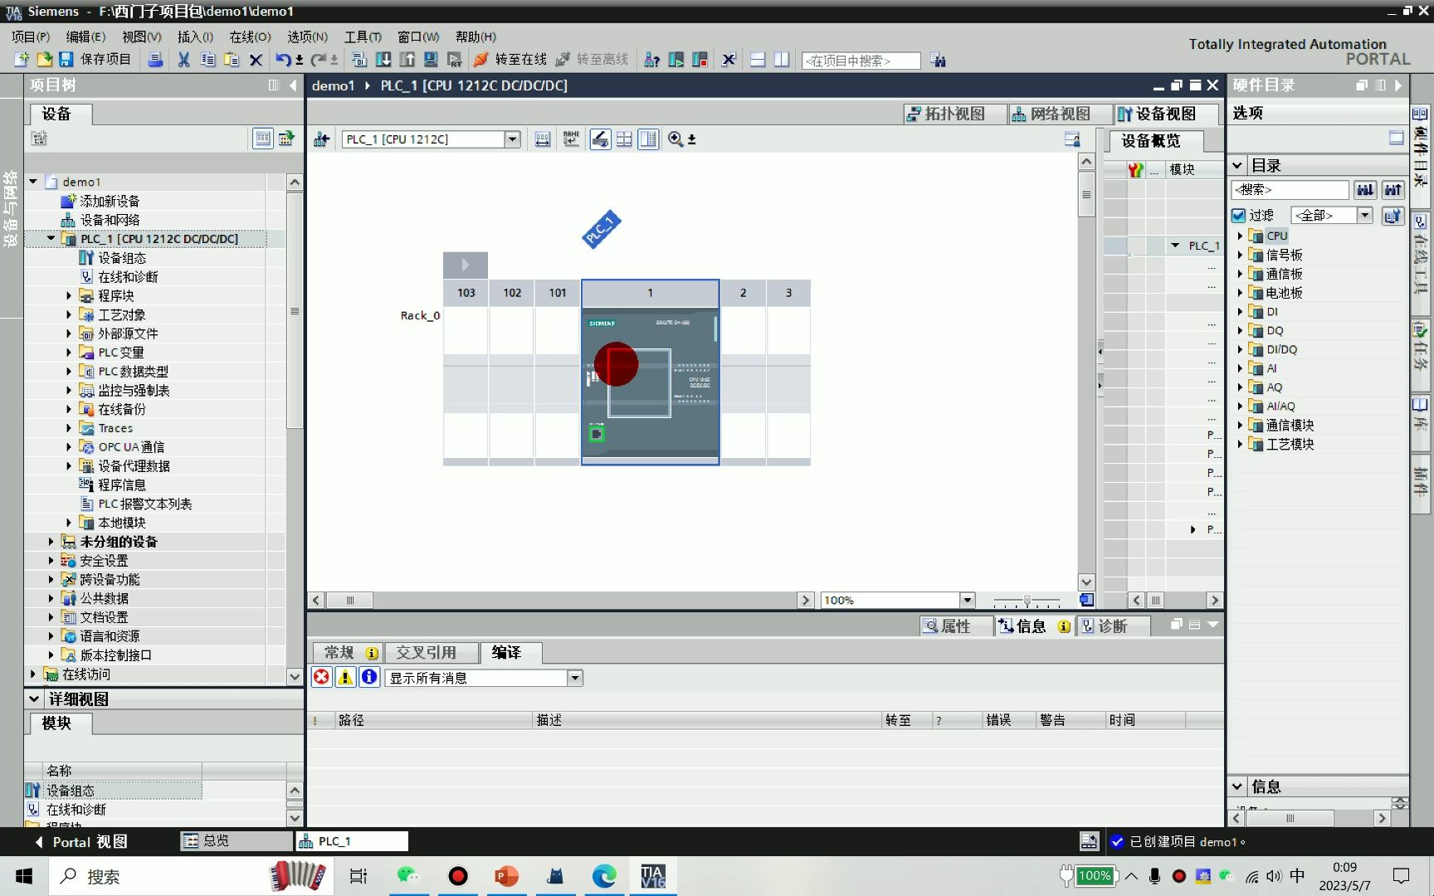Expand the PLC 变量 folder

pos(69,353)
